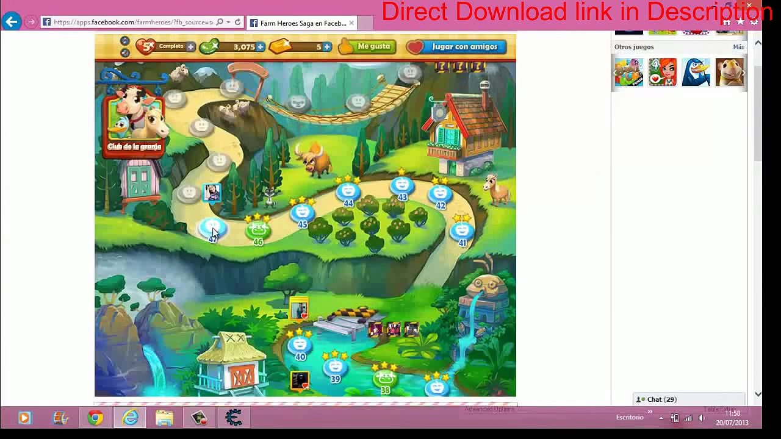781x439 pixels.
Task: Click the lives heart icon
Action: [x=146, y=47]
